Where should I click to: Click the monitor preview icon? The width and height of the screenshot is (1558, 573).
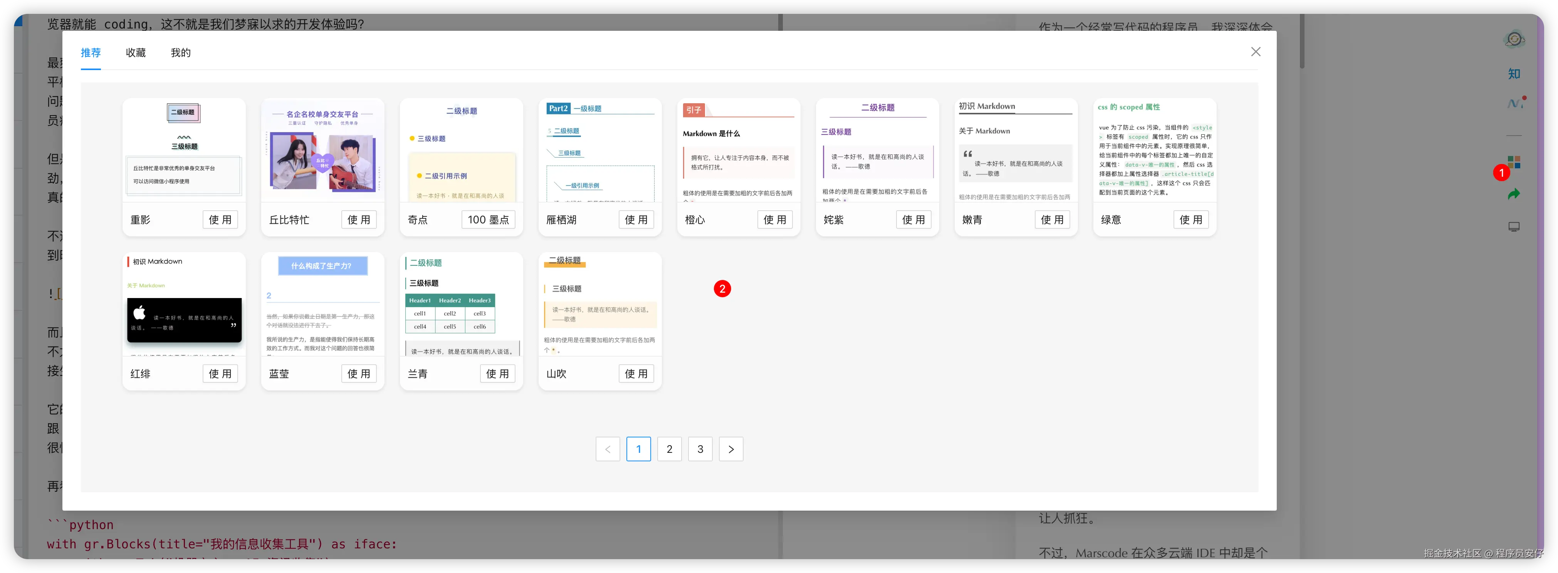click(1514, 227)
